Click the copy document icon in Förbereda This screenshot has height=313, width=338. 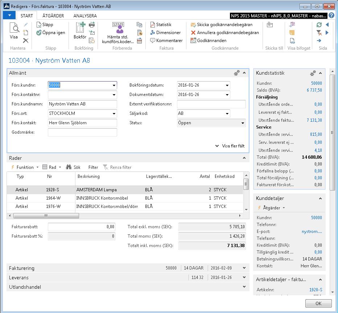[x=140, y=25]
